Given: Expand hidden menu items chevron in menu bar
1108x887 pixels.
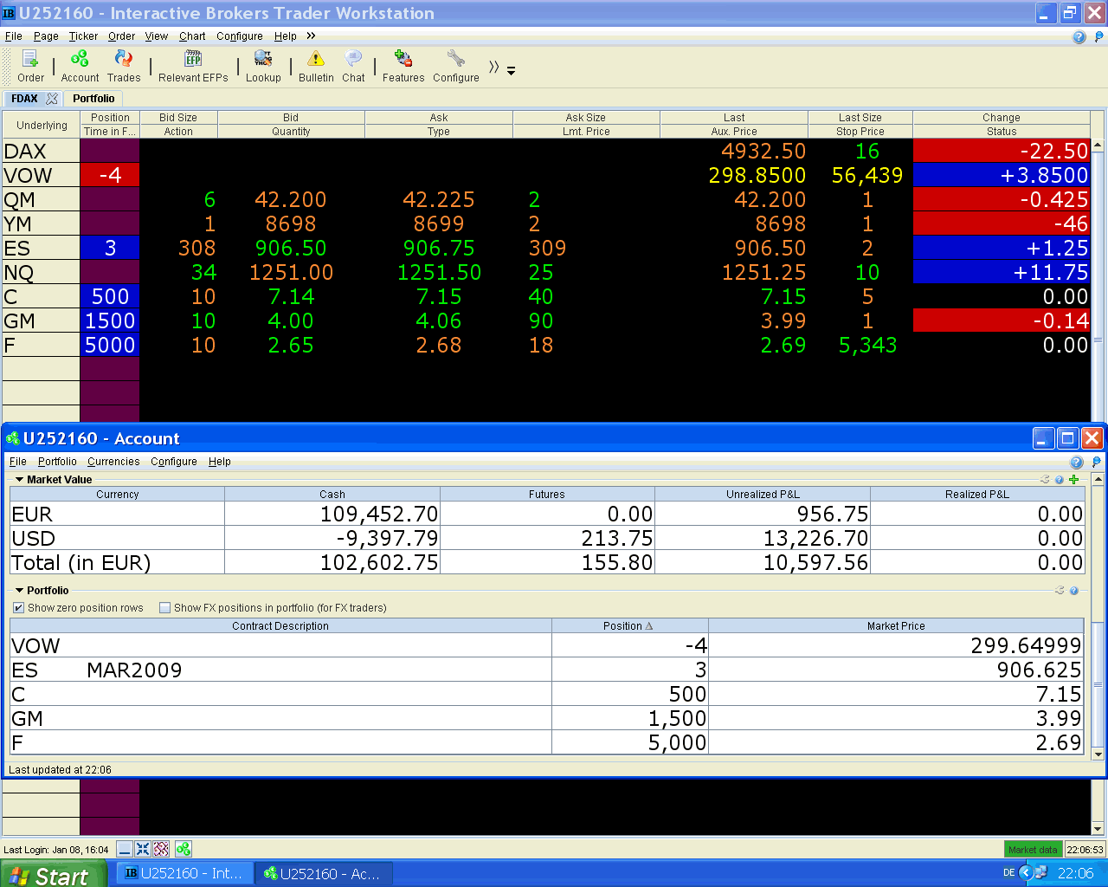Looking at the screenshot, I should [311, 36].
